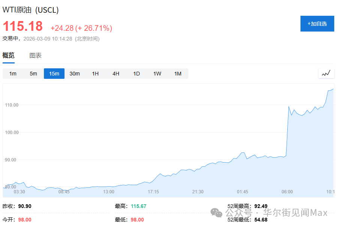Viewport: 338px width, 226px height.
Task: Select the 1D daily view
Action: pos(136,74)
